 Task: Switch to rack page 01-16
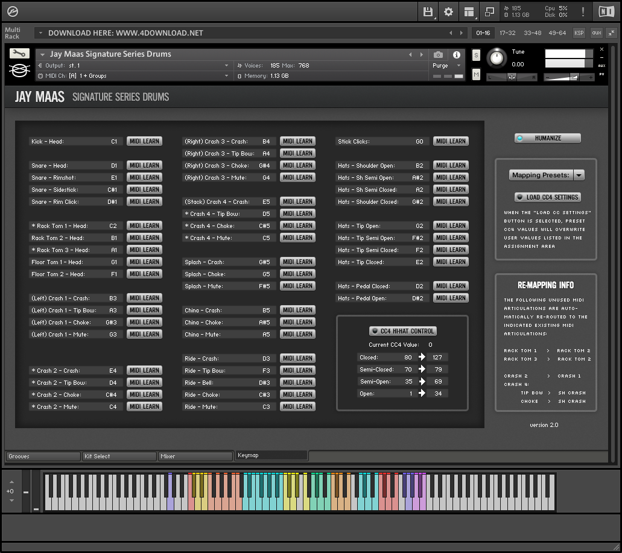(483, 33)
